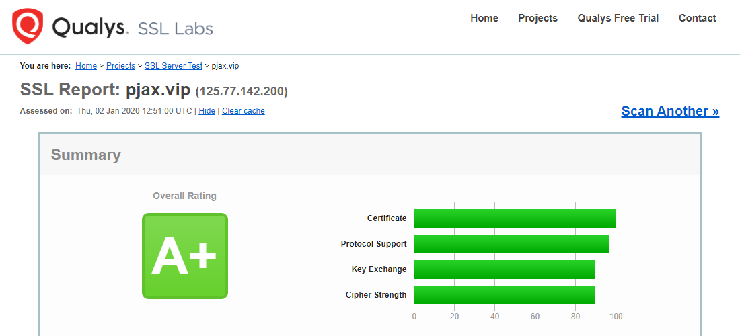Click the Certificate score bar
740x336 pixels.
pos(515,218)
